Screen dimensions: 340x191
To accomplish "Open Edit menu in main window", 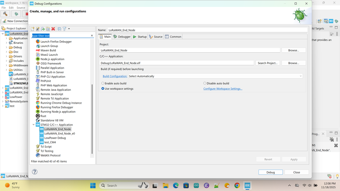I will [x=11, y=7].
